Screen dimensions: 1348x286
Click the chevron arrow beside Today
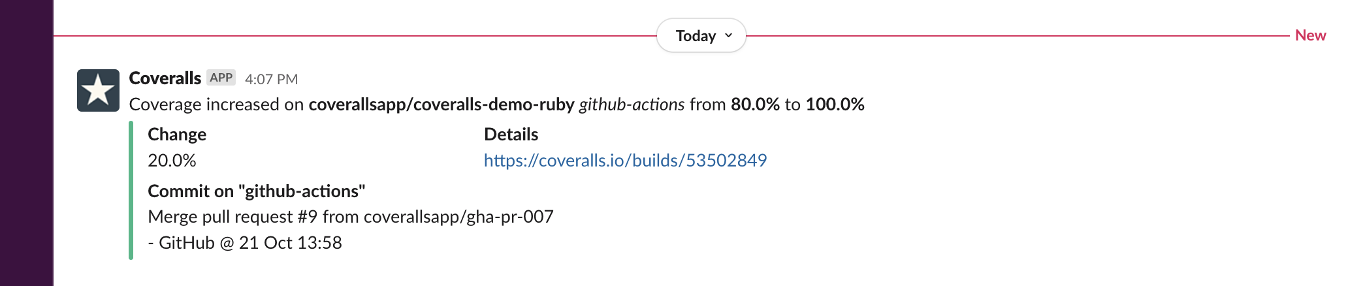(x=729, y=35)
